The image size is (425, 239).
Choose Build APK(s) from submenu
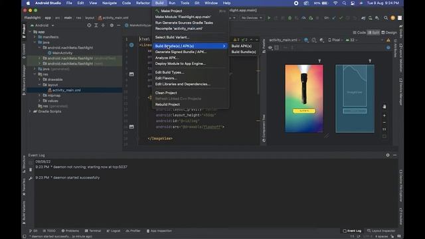click(242, 46)
